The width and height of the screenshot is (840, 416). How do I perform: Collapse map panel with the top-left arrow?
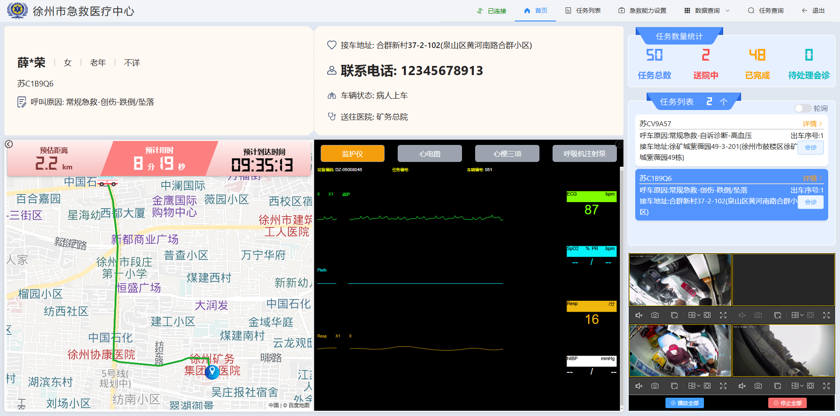9,144
